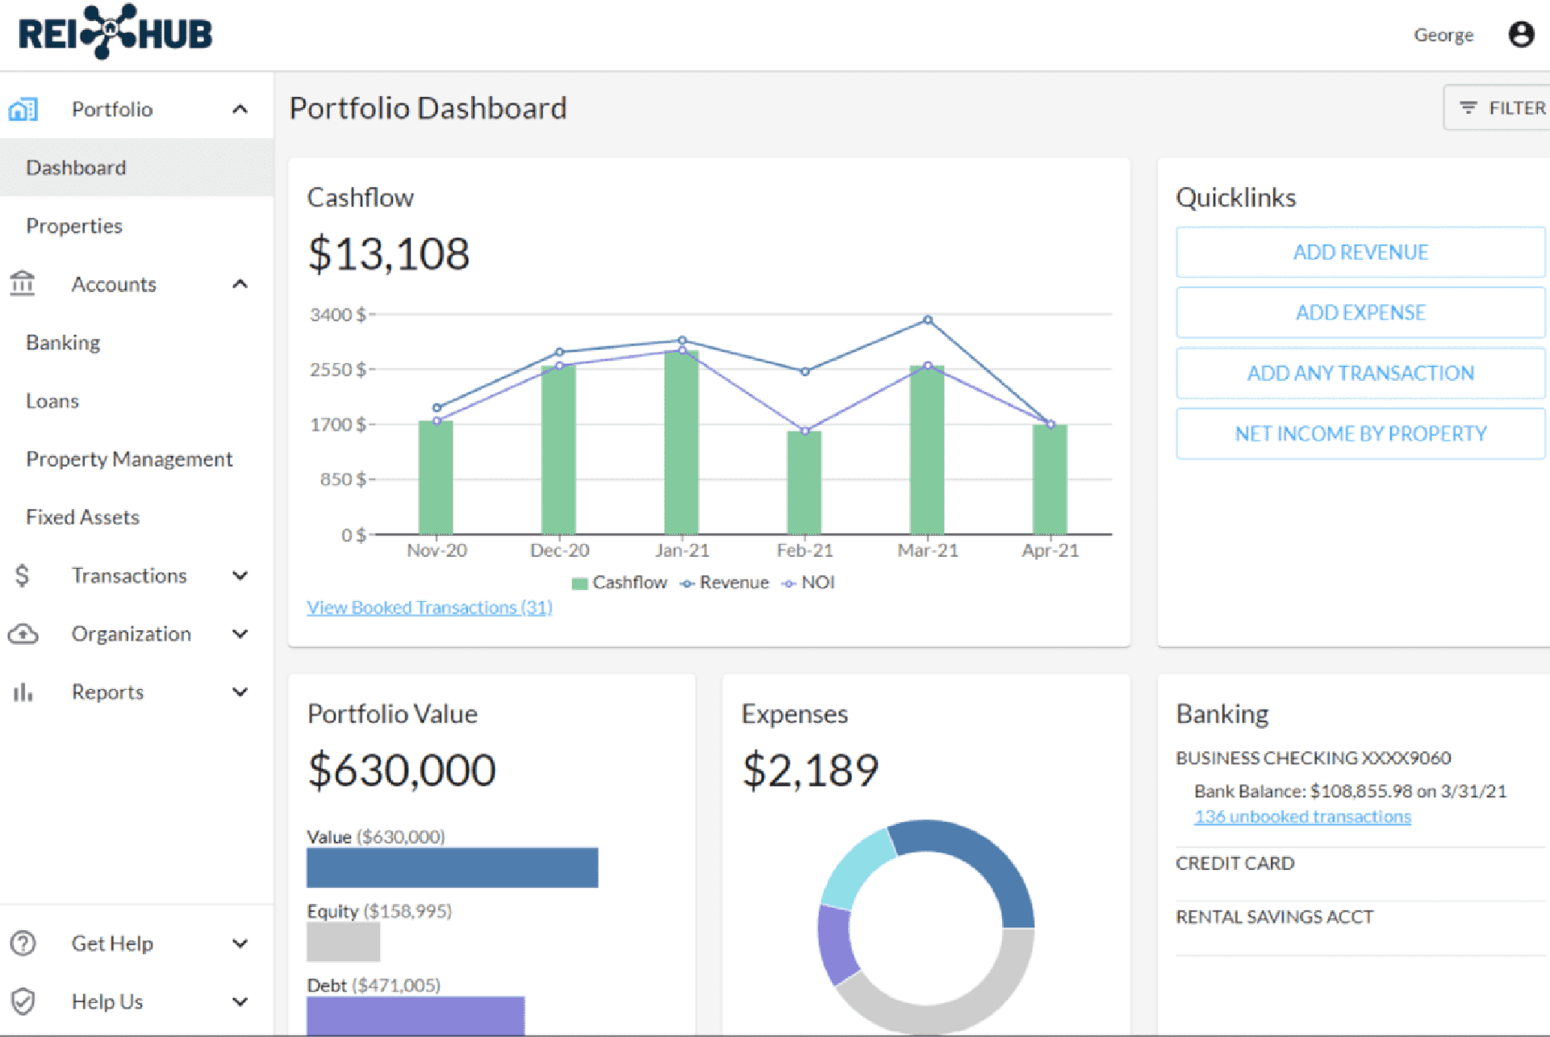The height and width of the screenshot is (1037, 1550).
Task: Click the Equity bar in Portfolio Value
Action: (343, 941)
